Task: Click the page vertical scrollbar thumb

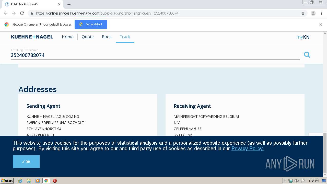Action: pyautogui.click(x=325, y=153)
